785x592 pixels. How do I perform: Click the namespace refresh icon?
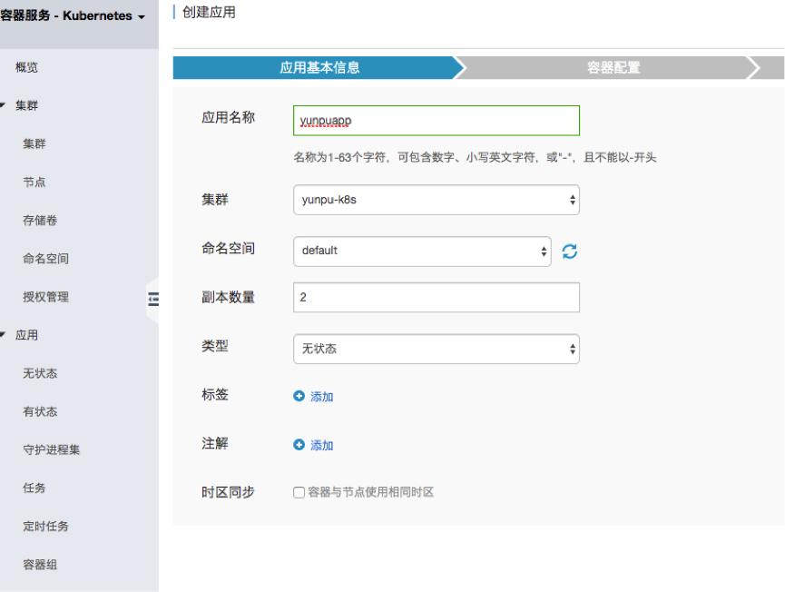click(x=570, y=252)
